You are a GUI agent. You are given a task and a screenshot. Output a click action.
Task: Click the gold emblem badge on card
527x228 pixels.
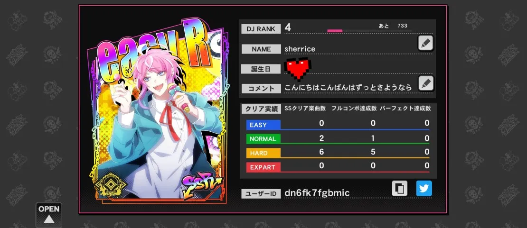click(110, 185)
